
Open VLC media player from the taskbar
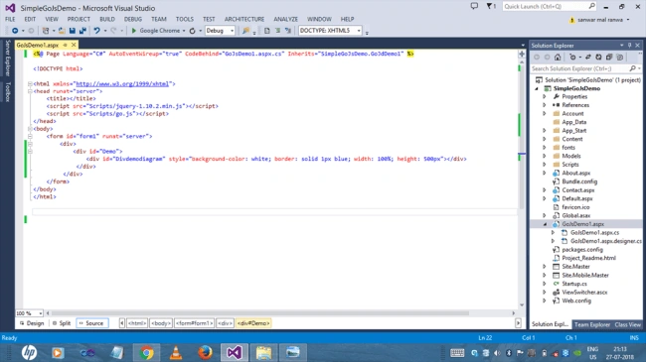point(176,352)
